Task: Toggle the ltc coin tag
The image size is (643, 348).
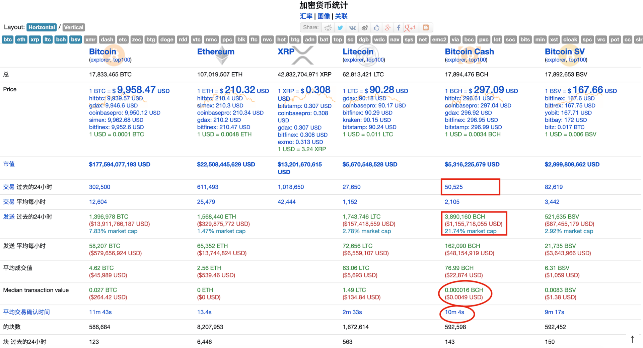Action: pyautogui.click(x=48, y=39)
